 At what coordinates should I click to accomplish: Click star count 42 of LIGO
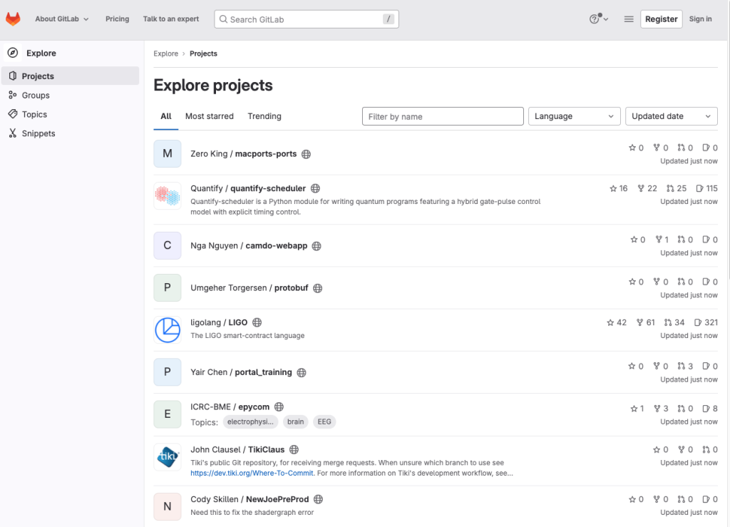point(617,322)
